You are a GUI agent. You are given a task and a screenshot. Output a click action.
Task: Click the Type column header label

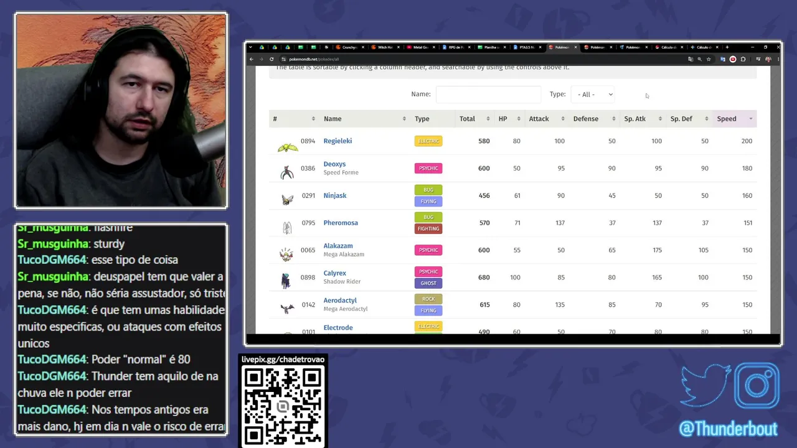[x=422, y=119]
